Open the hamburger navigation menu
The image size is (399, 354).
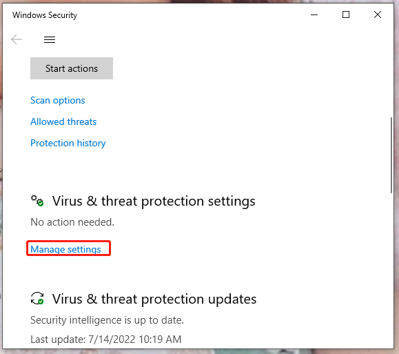[x=50, y=39]
